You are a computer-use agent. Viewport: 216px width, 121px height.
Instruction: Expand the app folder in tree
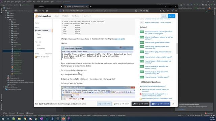(x=10, y=22)
